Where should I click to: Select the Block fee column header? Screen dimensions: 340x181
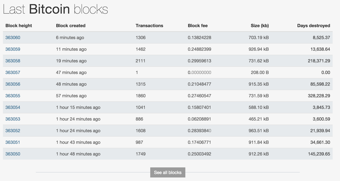pyautogui.click(x=198, y=26)
